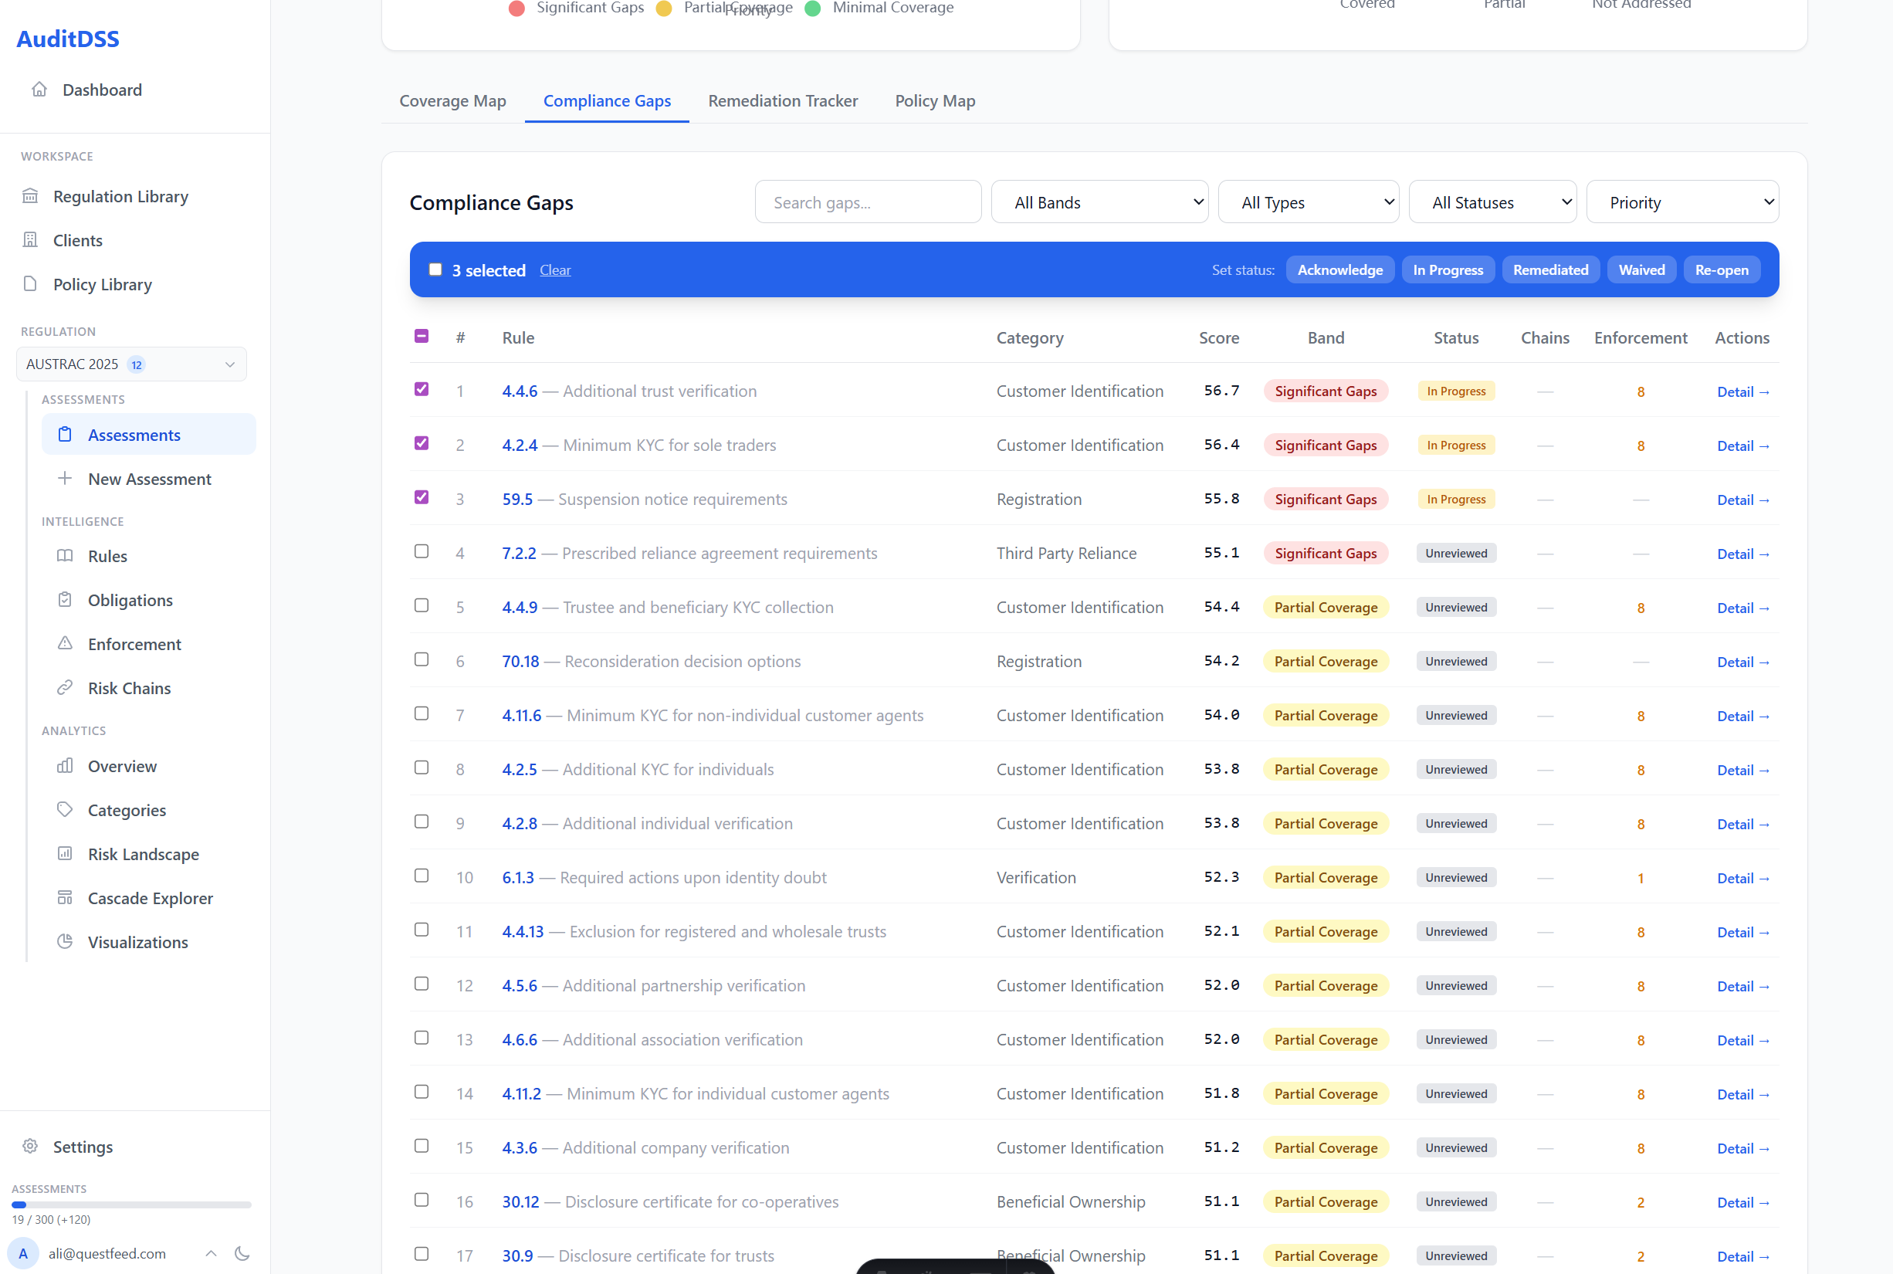Open Detail for rule 59.5
Screen dimensions: 1893x1274
pos(1742,500)
